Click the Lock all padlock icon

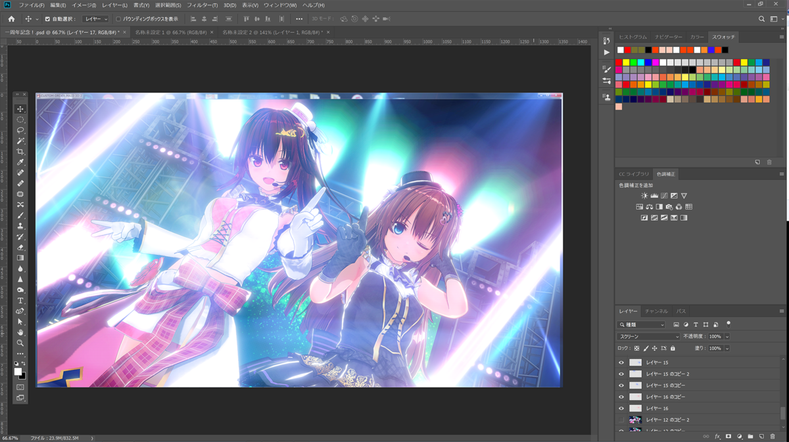click(673, 348)
